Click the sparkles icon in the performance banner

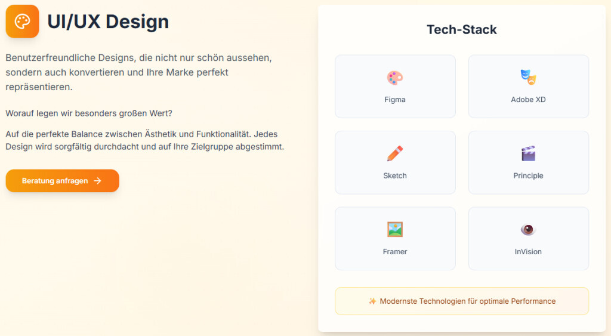pyautogui.click(x=372, y=301)
